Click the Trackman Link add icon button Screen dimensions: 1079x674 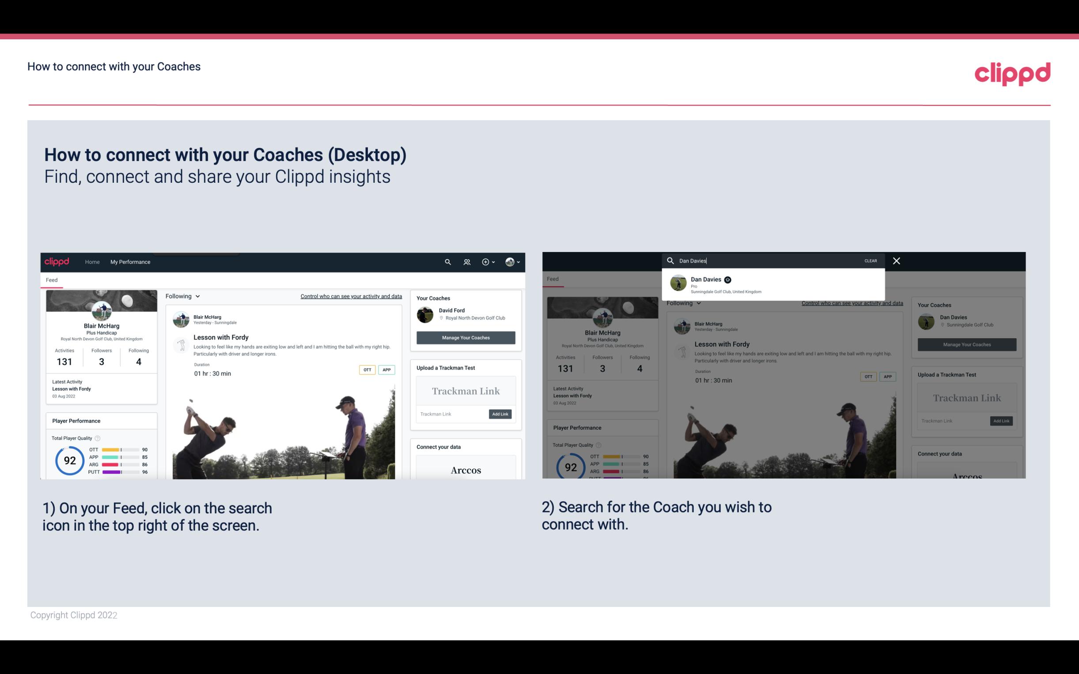[x=500, y=413]
